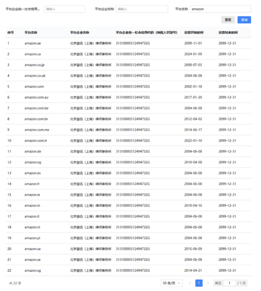Click start date 2012-04-02
The image size is (261, 291).
[193, 119]
